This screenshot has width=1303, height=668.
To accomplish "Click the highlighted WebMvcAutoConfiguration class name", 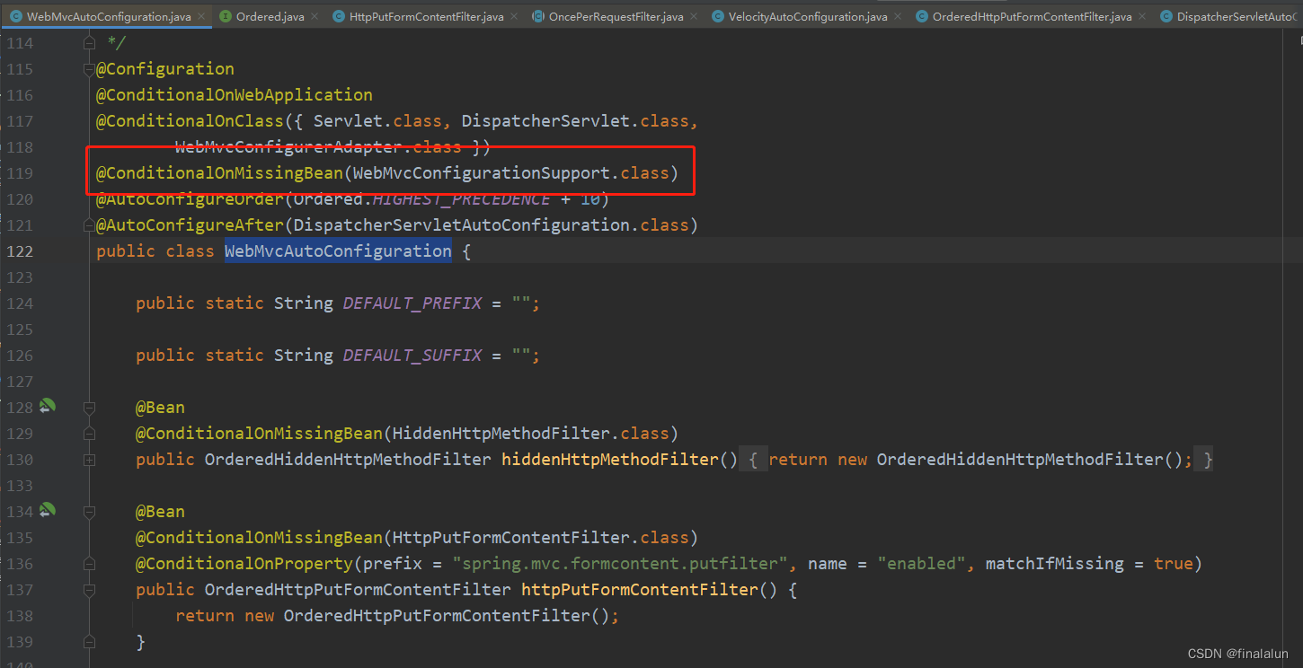I will pos(337,251).
